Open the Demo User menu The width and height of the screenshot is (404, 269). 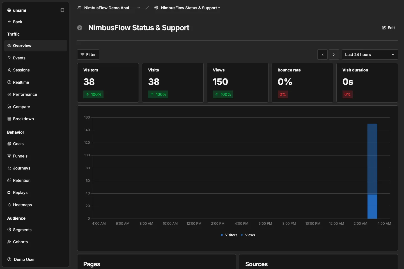(36, 259)
